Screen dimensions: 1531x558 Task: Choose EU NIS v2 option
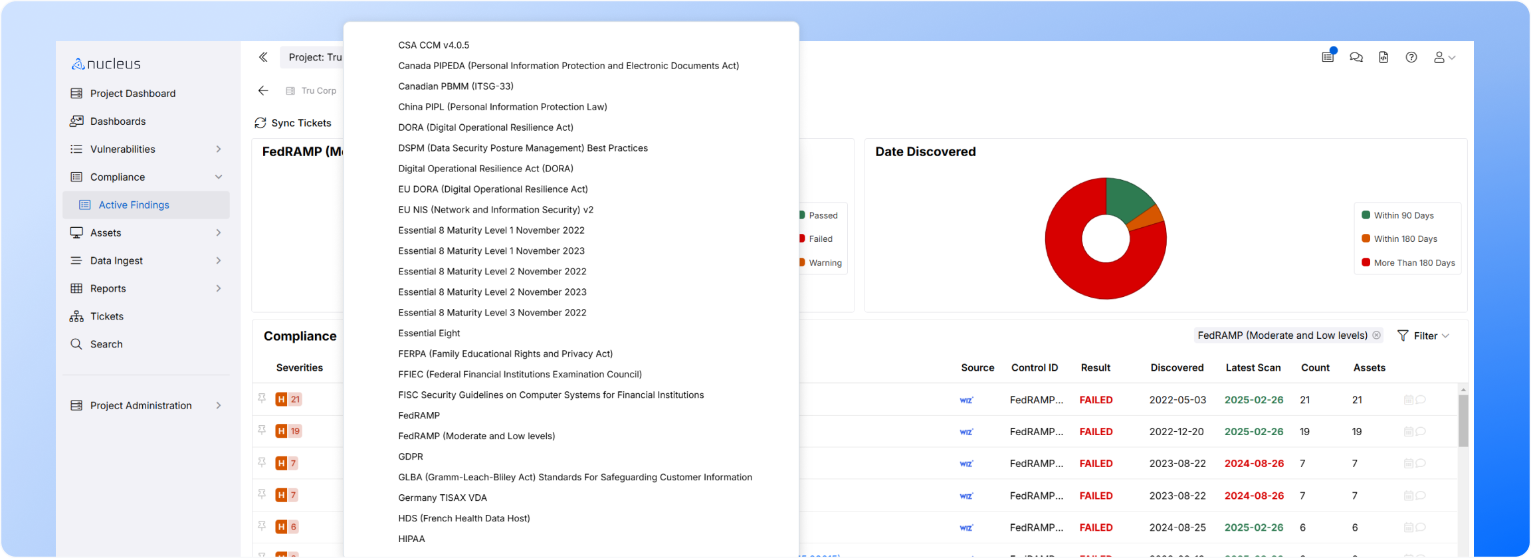pyautogui.click(x=496, y=210)
